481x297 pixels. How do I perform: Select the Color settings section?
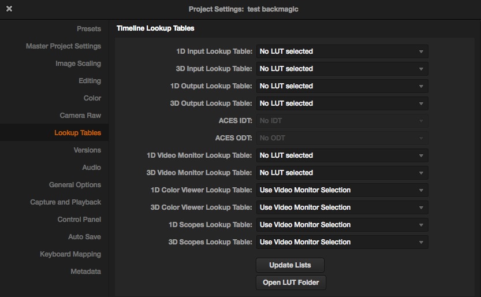(92, 98)
